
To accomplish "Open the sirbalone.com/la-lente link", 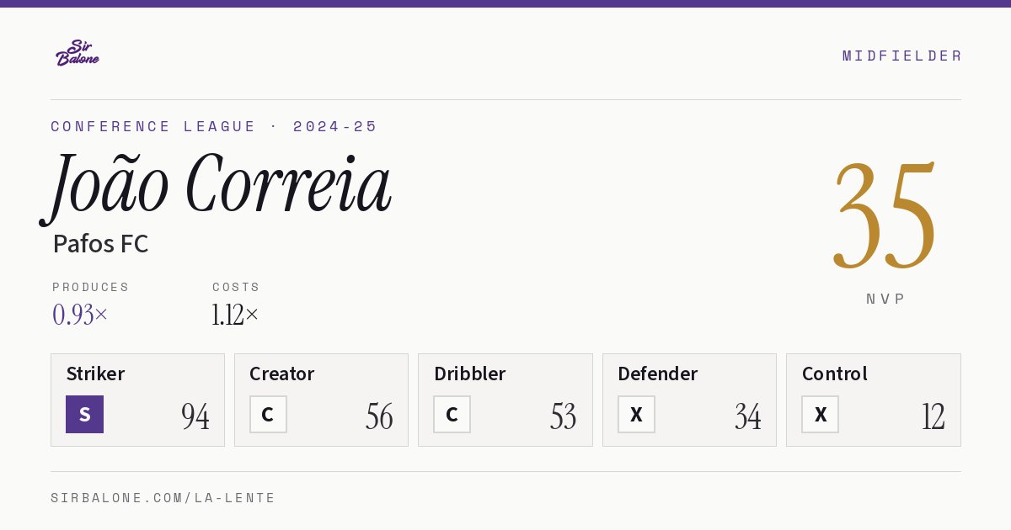I will click(x=163, y=498).
